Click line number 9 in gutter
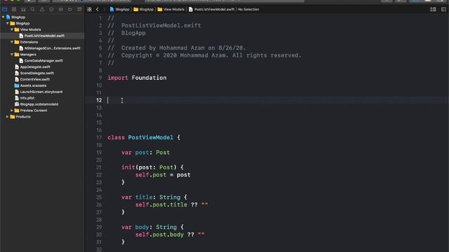The image size is (449, 252). pyautogui.click(x=100, y=78)
